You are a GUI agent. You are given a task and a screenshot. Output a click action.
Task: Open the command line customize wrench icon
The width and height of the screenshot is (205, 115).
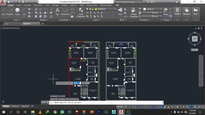[47, 103]
